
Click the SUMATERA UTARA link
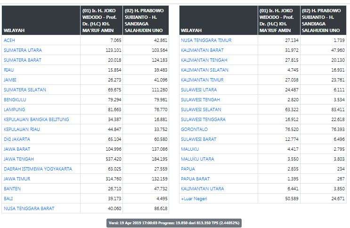pyautogui.click(x=23, y=50)
